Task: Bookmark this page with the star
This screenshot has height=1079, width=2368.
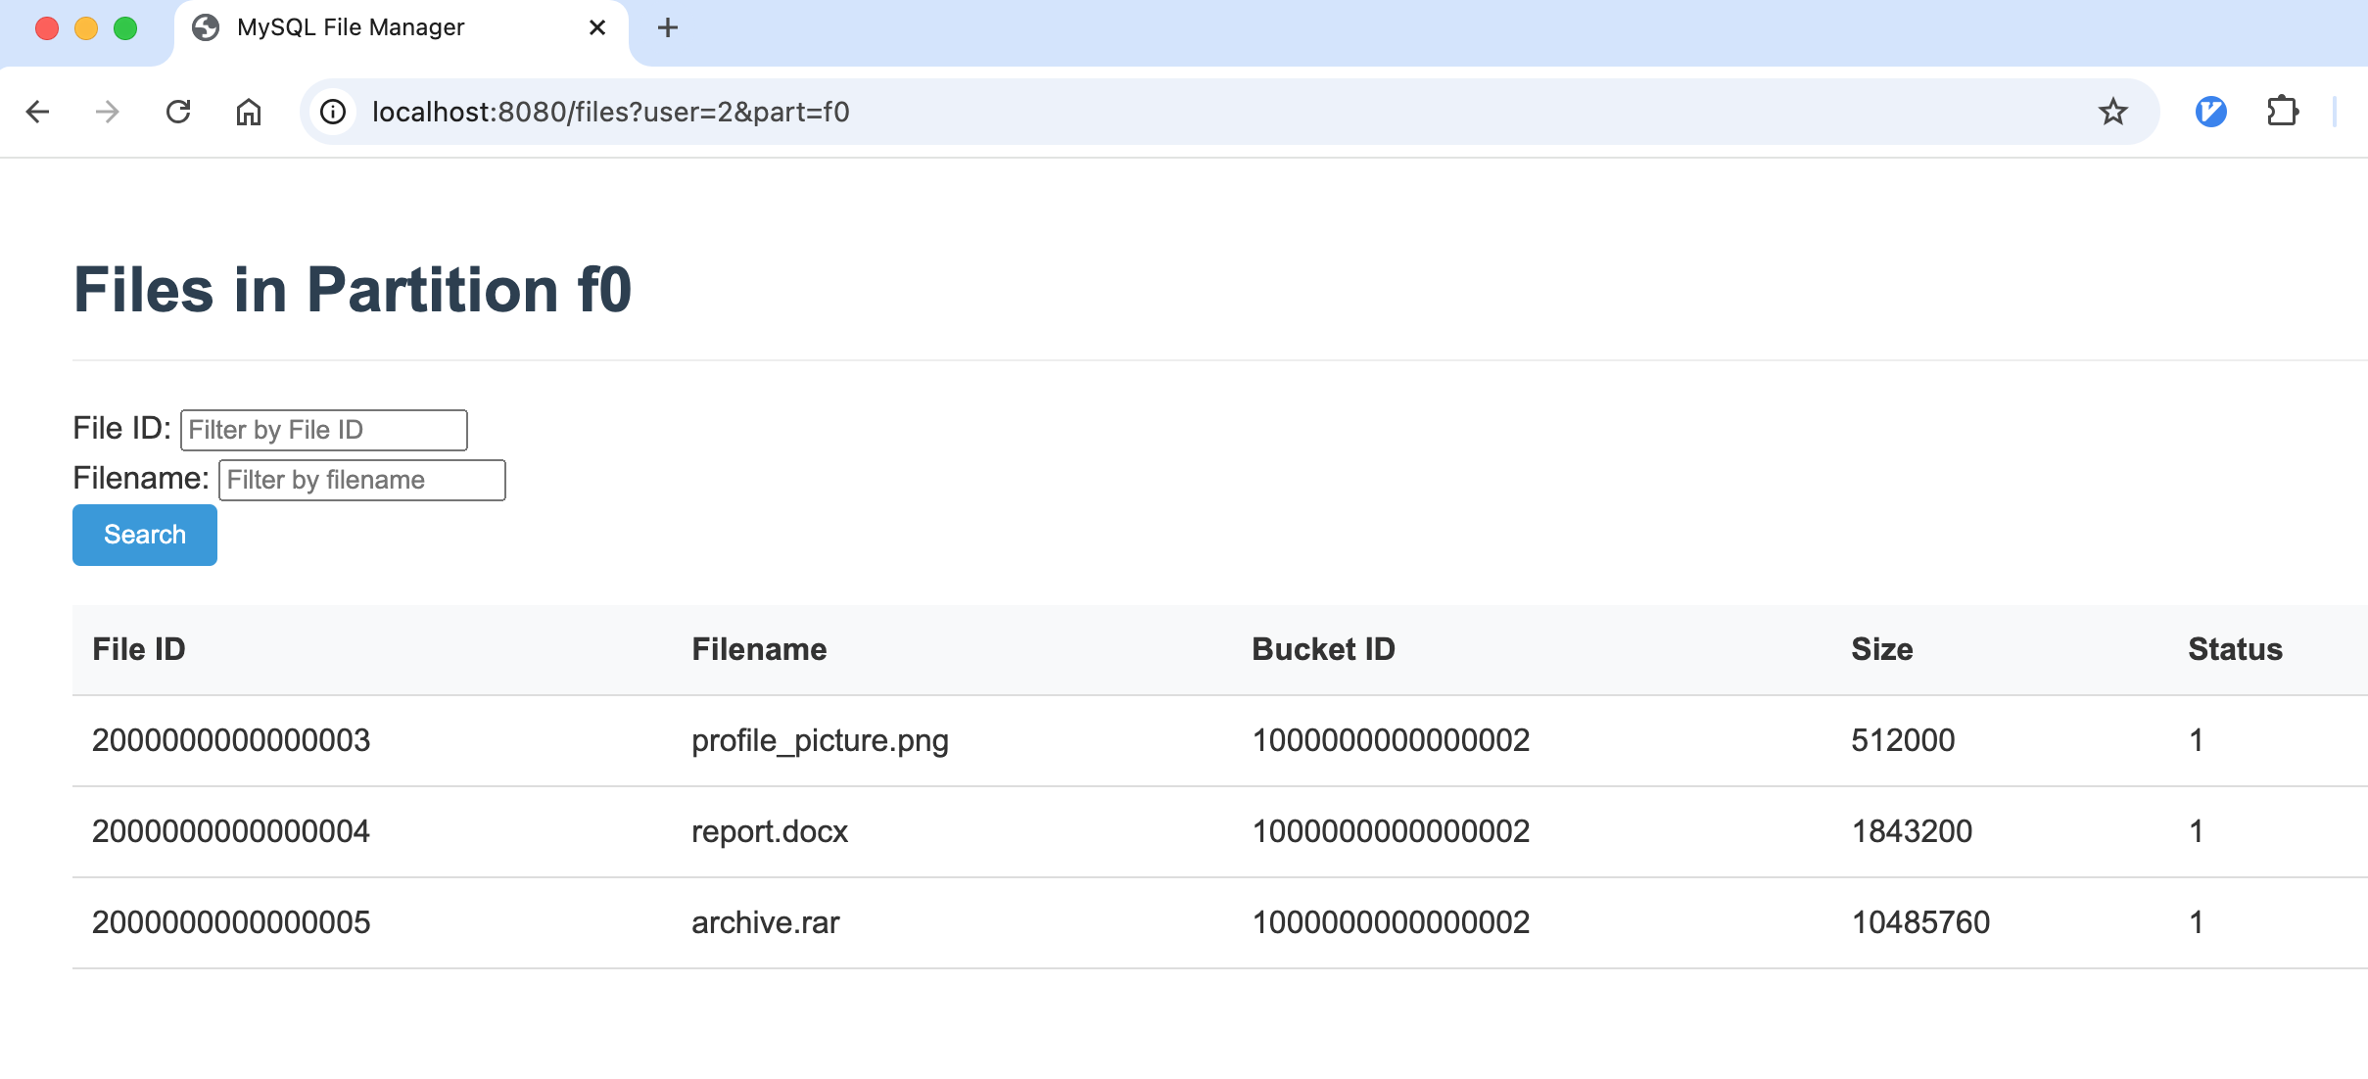Action: [2112, 112]
